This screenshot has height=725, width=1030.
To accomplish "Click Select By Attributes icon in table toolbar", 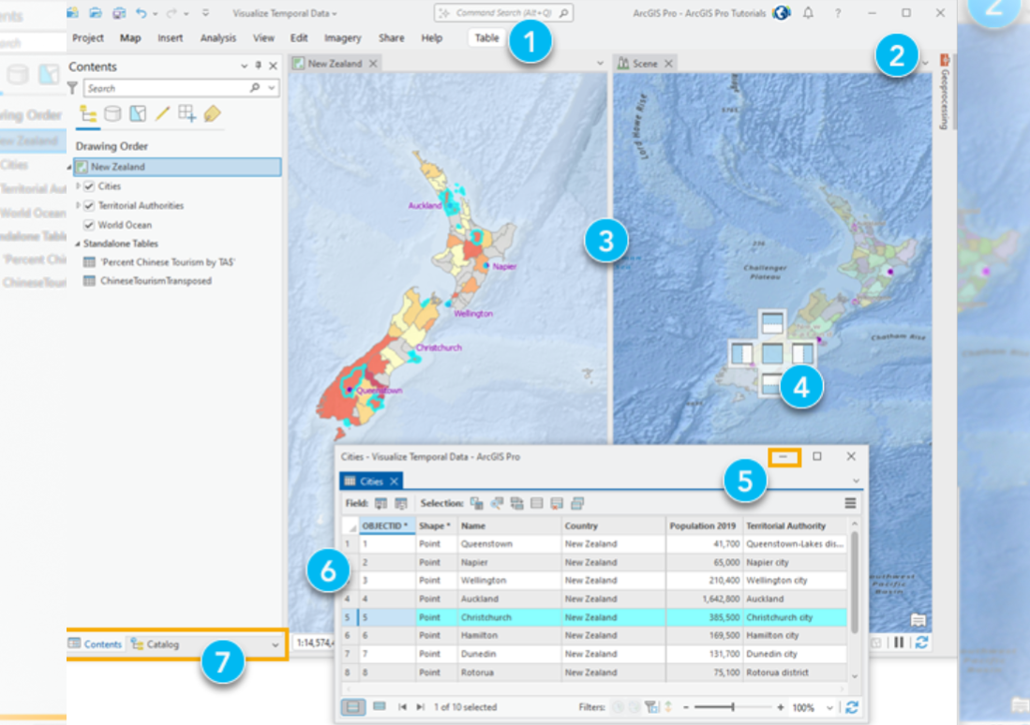I will pos(477,503).
